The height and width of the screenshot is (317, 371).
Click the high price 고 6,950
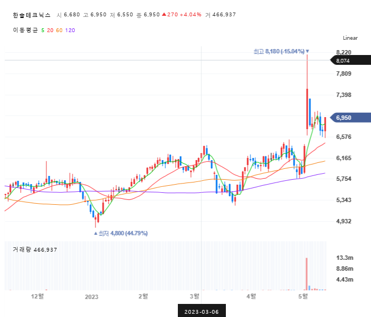click(x=95, y=15)
